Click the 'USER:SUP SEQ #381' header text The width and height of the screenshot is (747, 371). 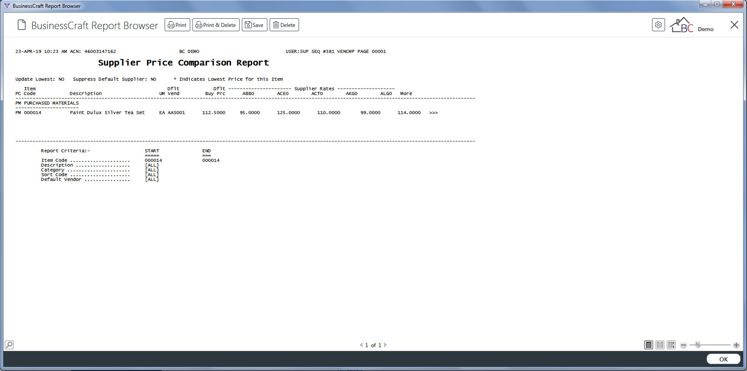pyautogui.click(x=310, y=52)
